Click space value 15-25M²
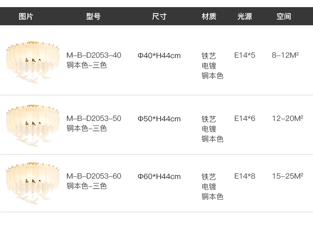 [288, 176]
